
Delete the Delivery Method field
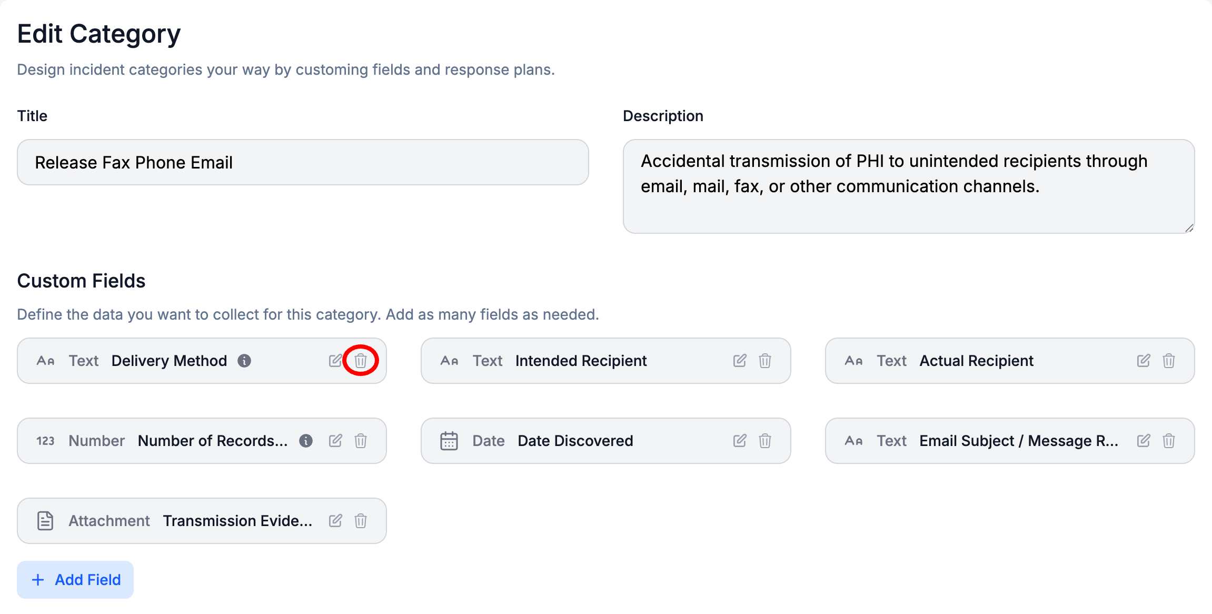(x=361, y=361)
